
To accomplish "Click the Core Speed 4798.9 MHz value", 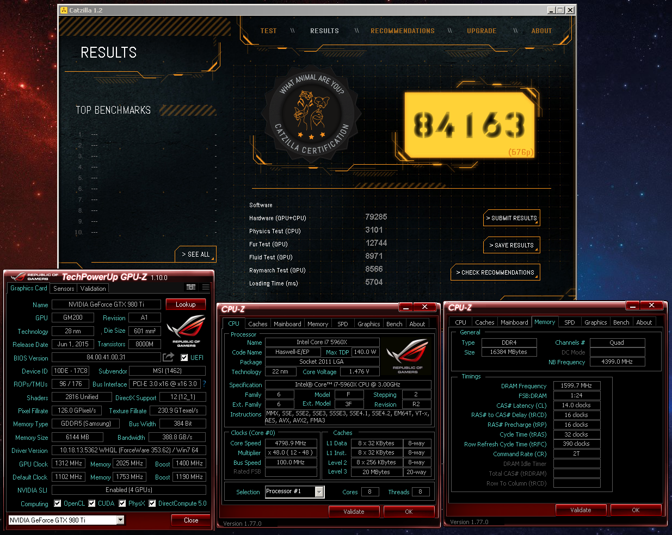I will pyautogui.click(x=291, y=443).
